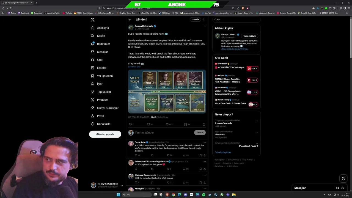The height and width of the screenshot is (198, 352).
Task: Click the Yanıtını gönder reply field
Action: coord(164,133)
